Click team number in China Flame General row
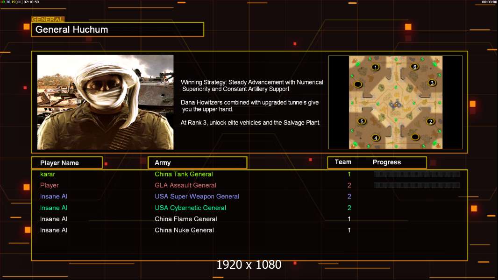The image size is (498, 280). point(349,219)
